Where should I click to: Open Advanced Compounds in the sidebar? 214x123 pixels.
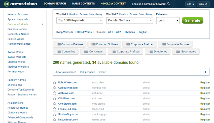click(x=20, y=117)
